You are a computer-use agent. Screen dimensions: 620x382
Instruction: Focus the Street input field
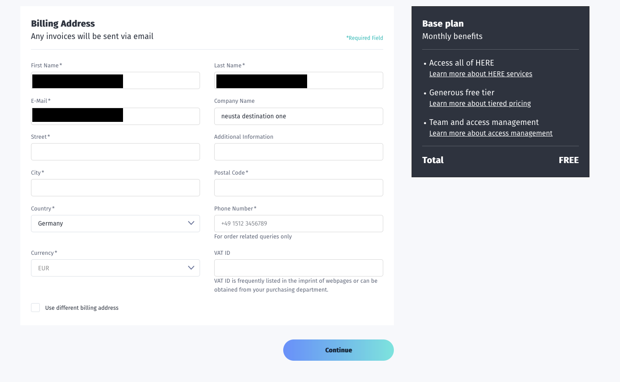coord(116,152)
